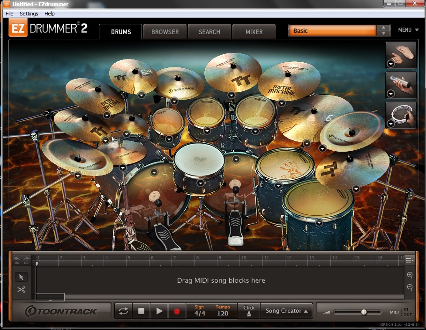Click the Redo arrow in the song track
The height and width of the screenshot is (330, 426).
point(26,260)
